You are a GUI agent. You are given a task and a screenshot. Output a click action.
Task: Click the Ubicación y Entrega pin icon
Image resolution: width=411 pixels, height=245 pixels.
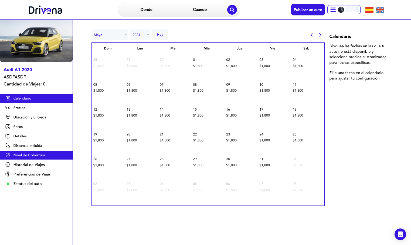[x=8, y=117]
